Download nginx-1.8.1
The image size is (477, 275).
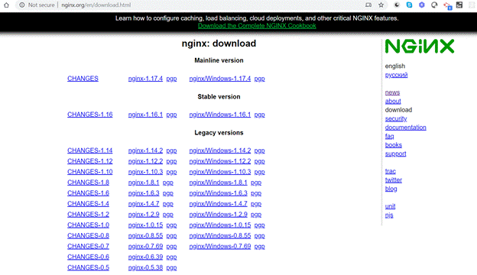click(144, 183)
